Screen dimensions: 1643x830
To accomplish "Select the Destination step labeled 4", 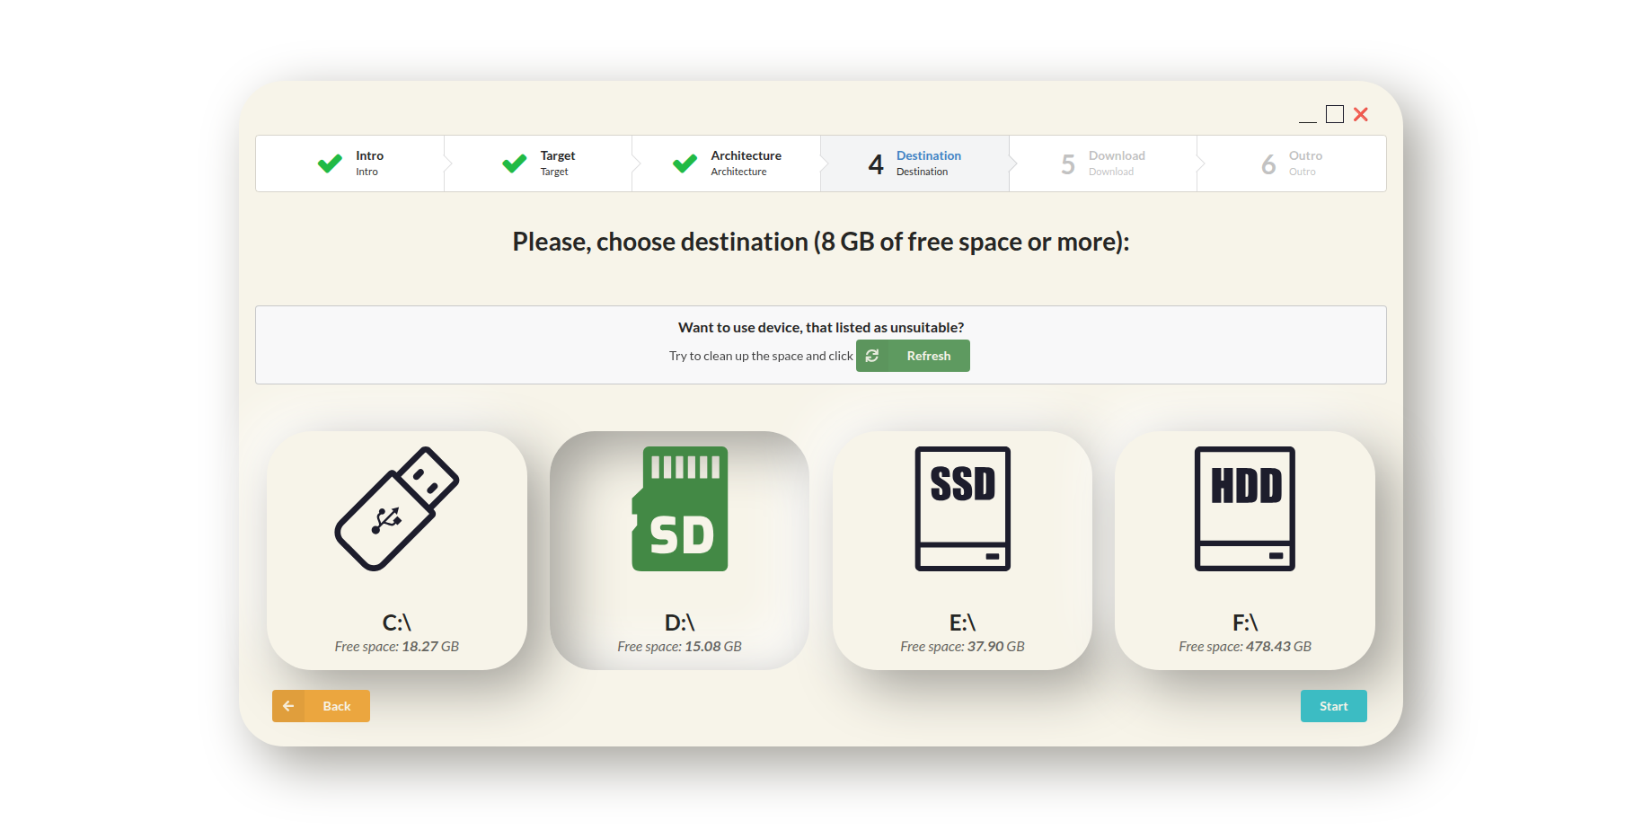I will [x=915, y=163].
